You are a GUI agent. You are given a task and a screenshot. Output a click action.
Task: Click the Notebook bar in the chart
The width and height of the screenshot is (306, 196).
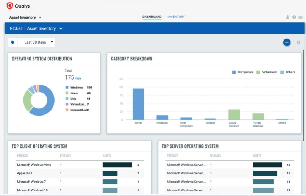coord(162,118)
